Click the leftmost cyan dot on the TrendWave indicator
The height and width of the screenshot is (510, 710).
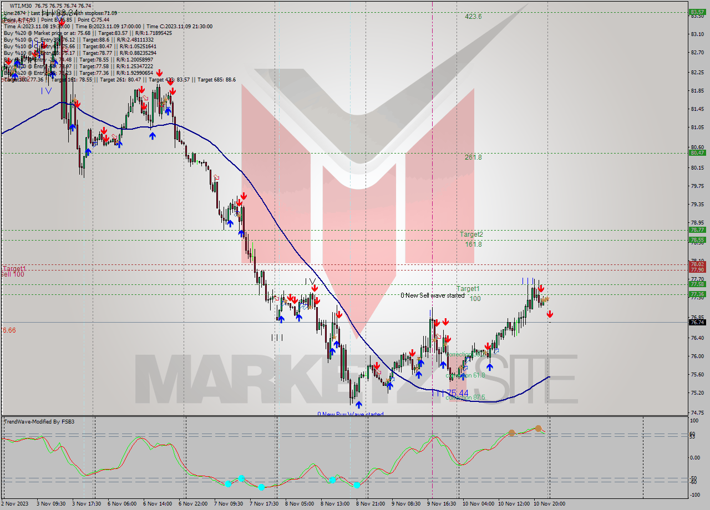[228, 484]
